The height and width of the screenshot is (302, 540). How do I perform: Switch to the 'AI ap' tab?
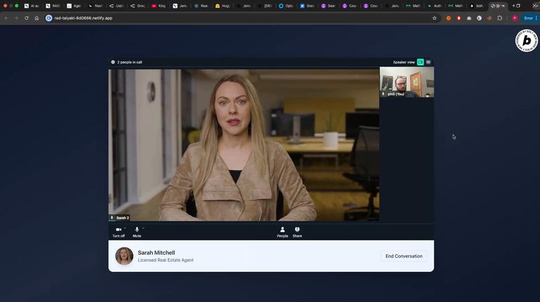click(31, 6)
